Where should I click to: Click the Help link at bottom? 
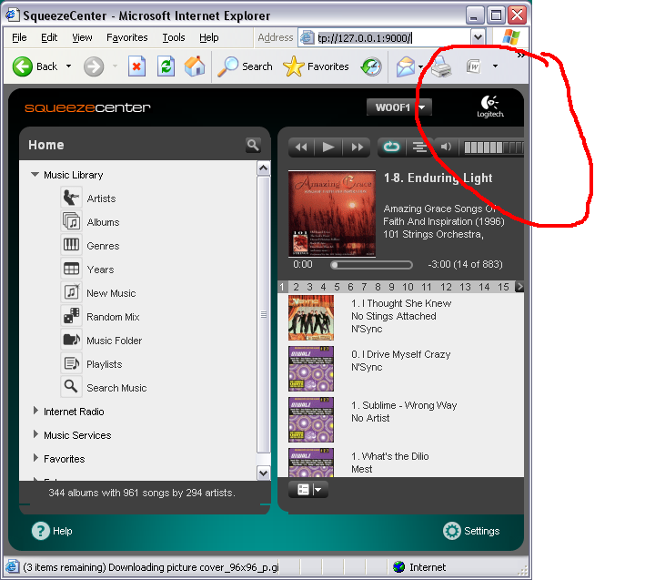(x=52, y=531)
